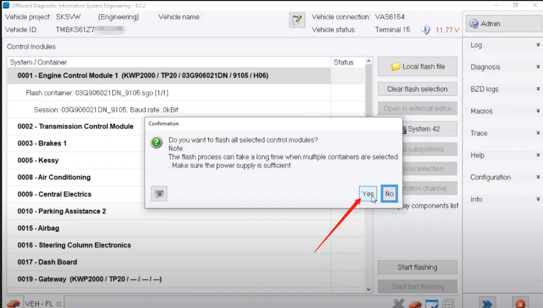This screenshot has height=308, width=543.
Task: Select 0002 - Transmission Control Module row
Action: pyautogui.click(x=76, y=126)
